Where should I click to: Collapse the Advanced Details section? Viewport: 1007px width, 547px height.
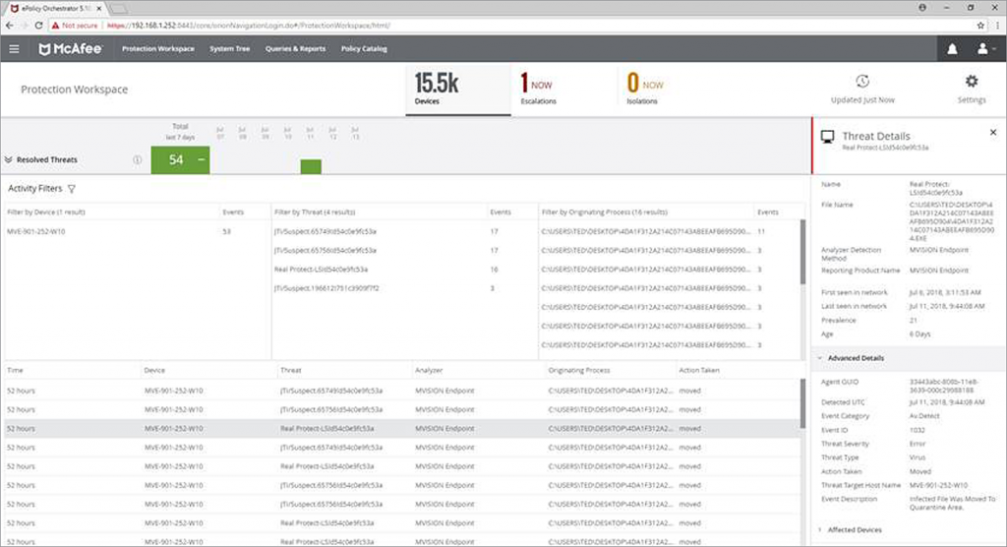821,358
